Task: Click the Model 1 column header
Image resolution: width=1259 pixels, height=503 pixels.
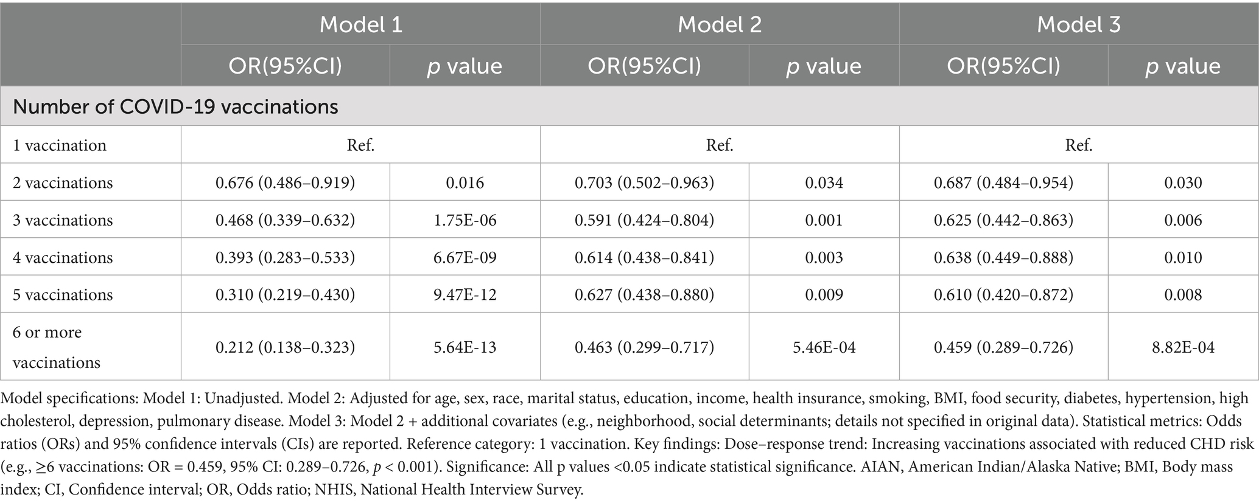Action: [x=360, y=24]
